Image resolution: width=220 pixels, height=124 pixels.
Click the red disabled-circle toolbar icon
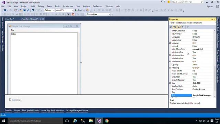[73, 14]
